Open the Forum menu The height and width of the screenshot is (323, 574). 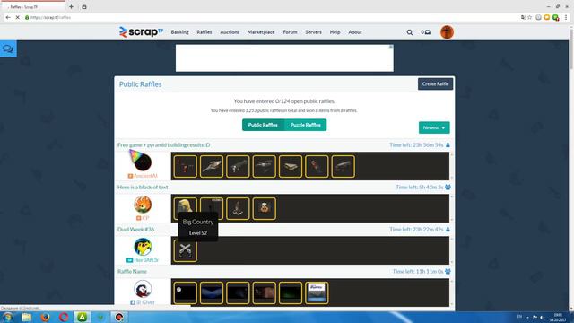click(x=290, y=32)
